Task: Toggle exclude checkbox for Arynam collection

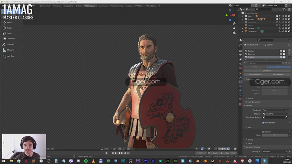Action: point(277,19)
